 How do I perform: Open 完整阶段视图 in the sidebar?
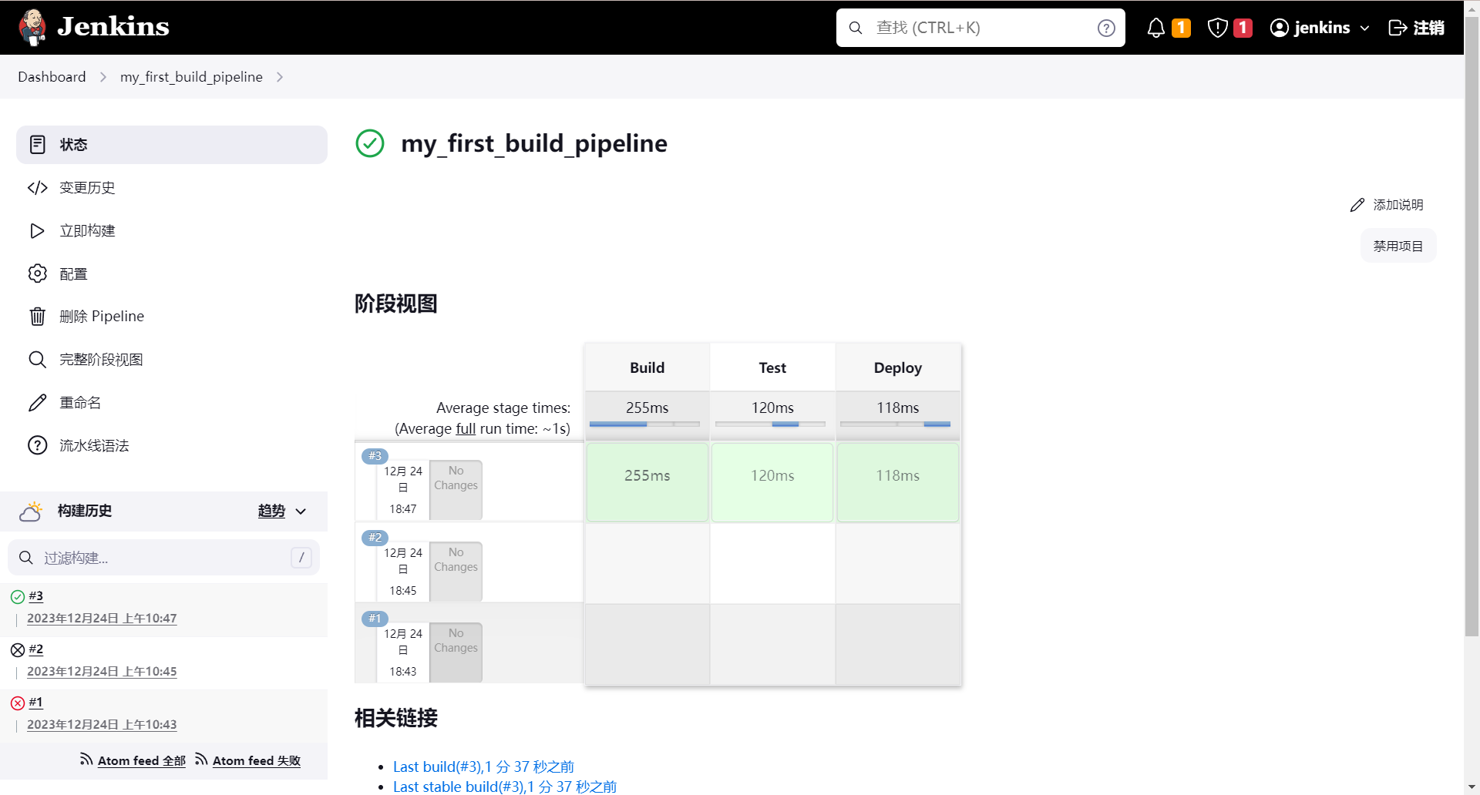pos(172,360)
